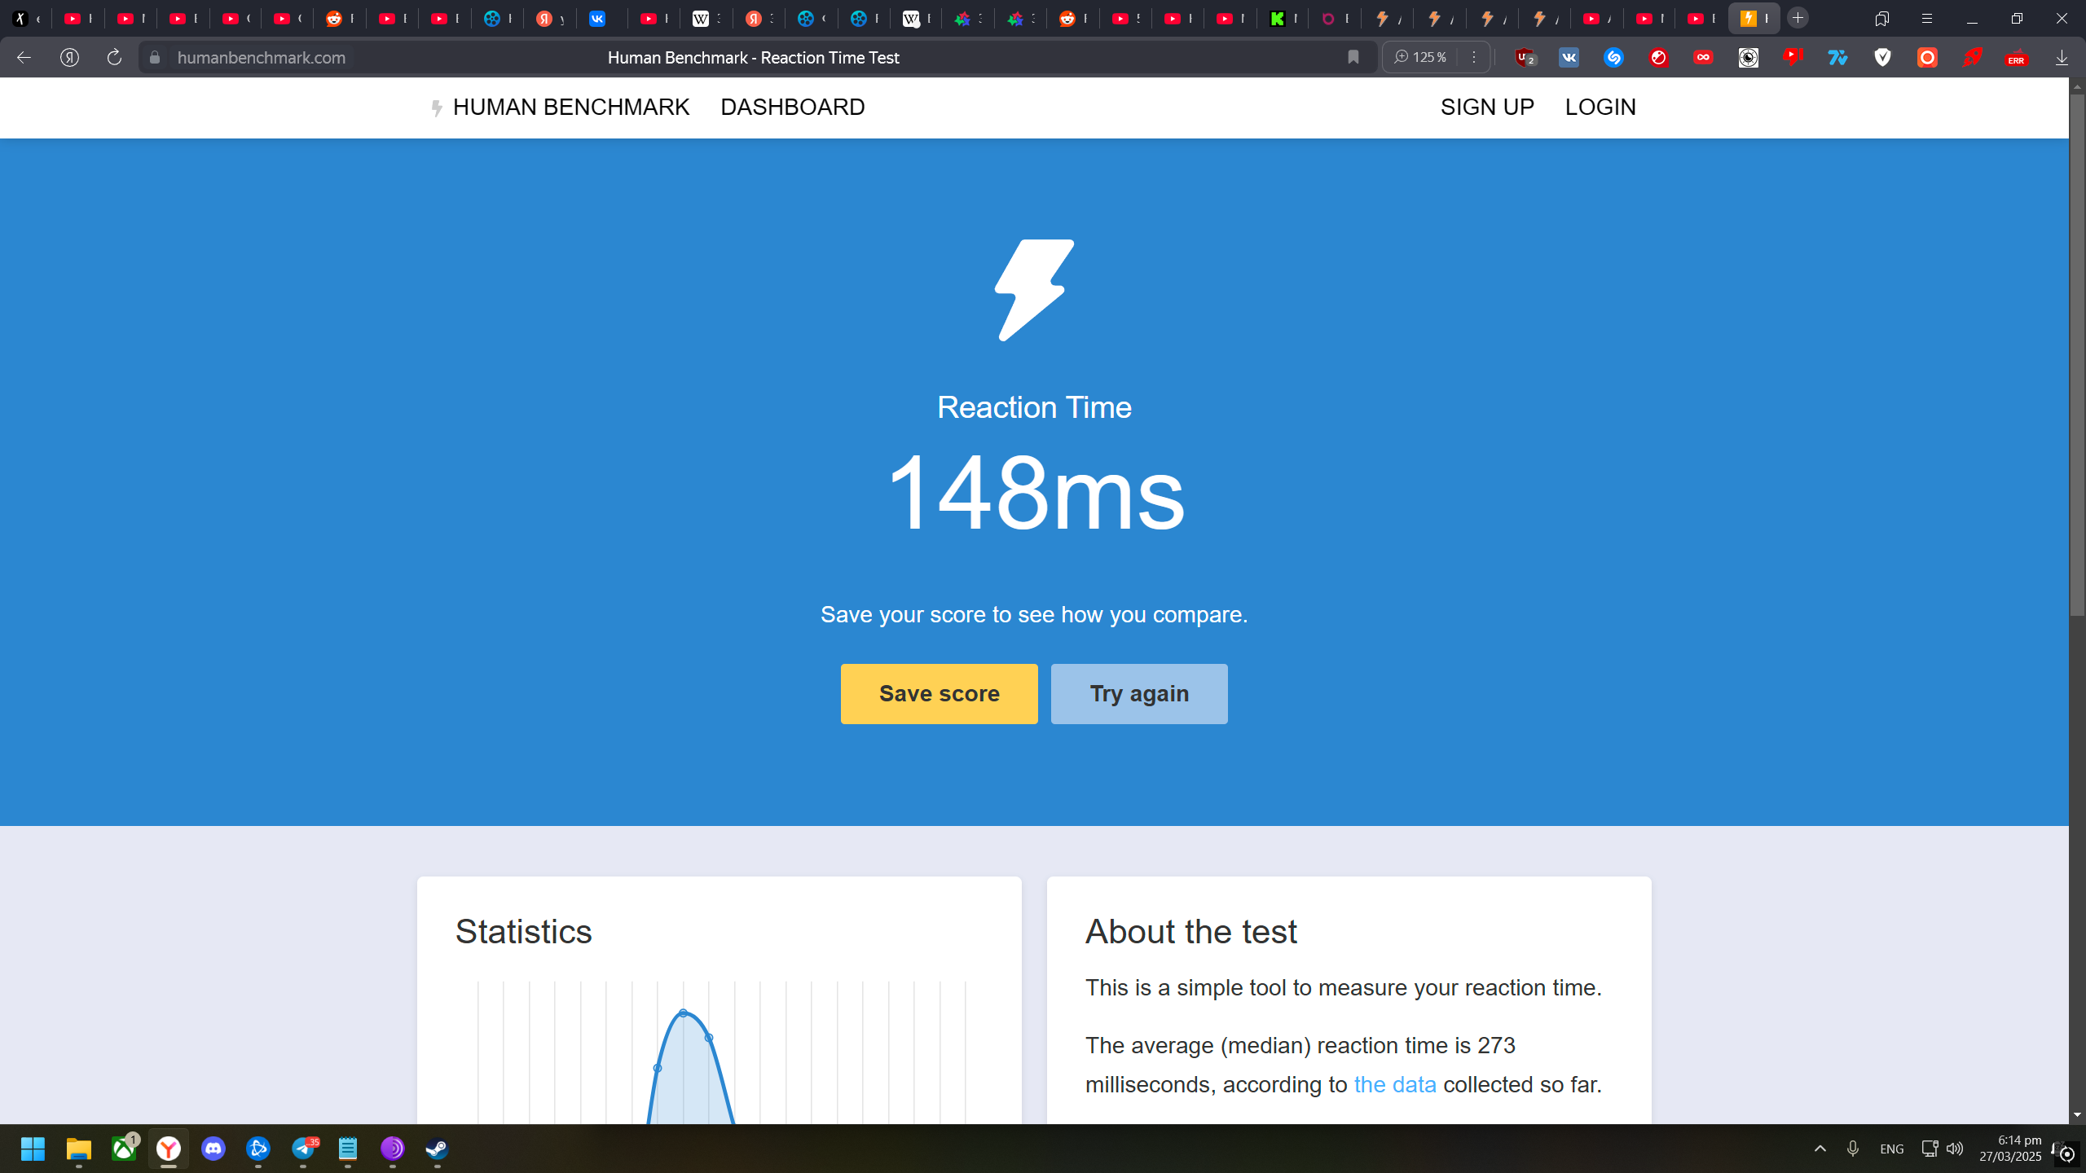Image resolution: width=2086 pixels, height=1173 pixels.
Task: Open the 7TV extension
Action: click(1837, 57)
